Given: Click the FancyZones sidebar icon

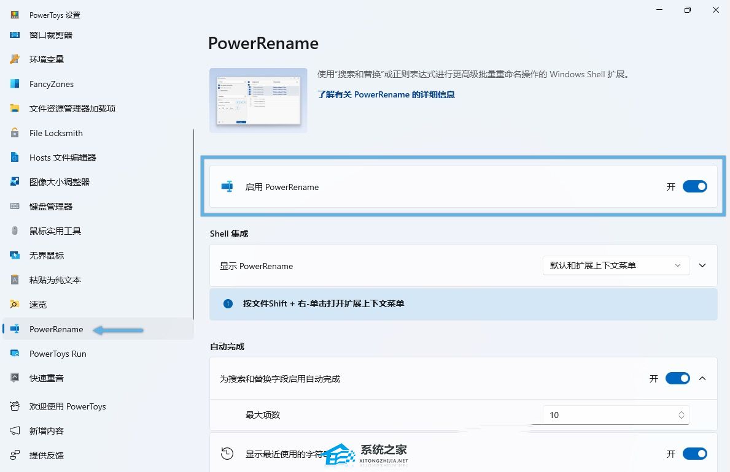Looking at the screenshot, I should (x=15, y=84).
